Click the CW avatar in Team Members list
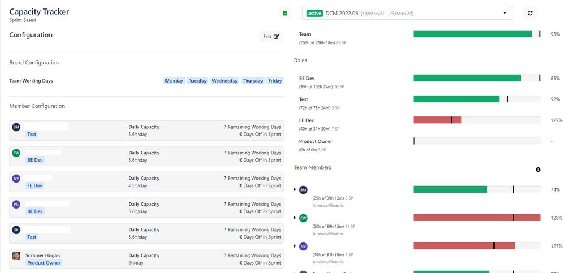Viewport: 564px width, 273px height. (303, 218)
